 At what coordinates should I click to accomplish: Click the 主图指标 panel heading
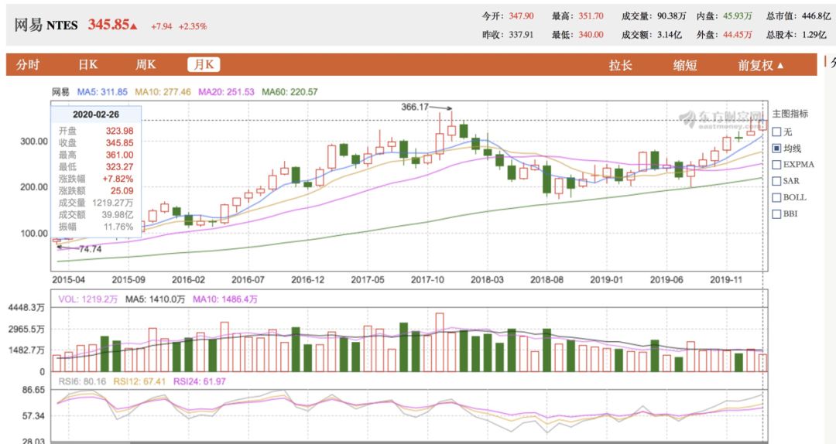click(790, 114)
